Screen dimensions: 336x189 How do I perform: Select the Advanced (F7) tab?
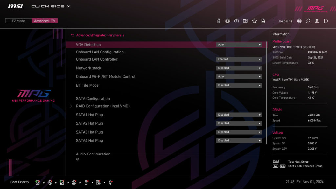[45, 20]
